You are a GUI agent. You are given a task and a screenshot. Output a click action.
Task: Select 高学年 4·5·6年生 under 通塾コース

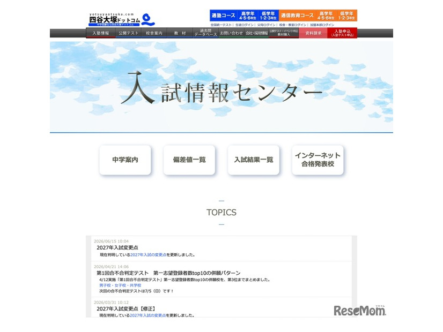tap(247, 16)
